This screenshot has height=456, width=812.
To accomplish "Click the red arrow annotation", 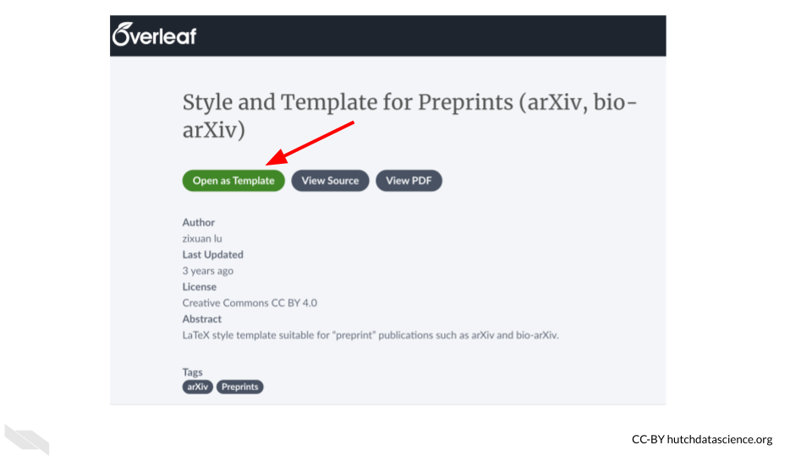I will 310,144.
